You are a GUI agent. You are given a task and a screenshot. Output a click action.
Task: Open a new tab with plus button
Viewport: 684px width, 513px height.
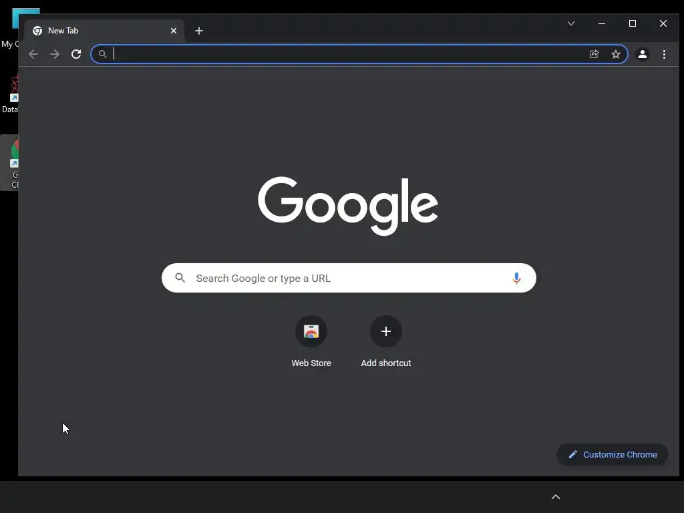click(x=199, y=31)
